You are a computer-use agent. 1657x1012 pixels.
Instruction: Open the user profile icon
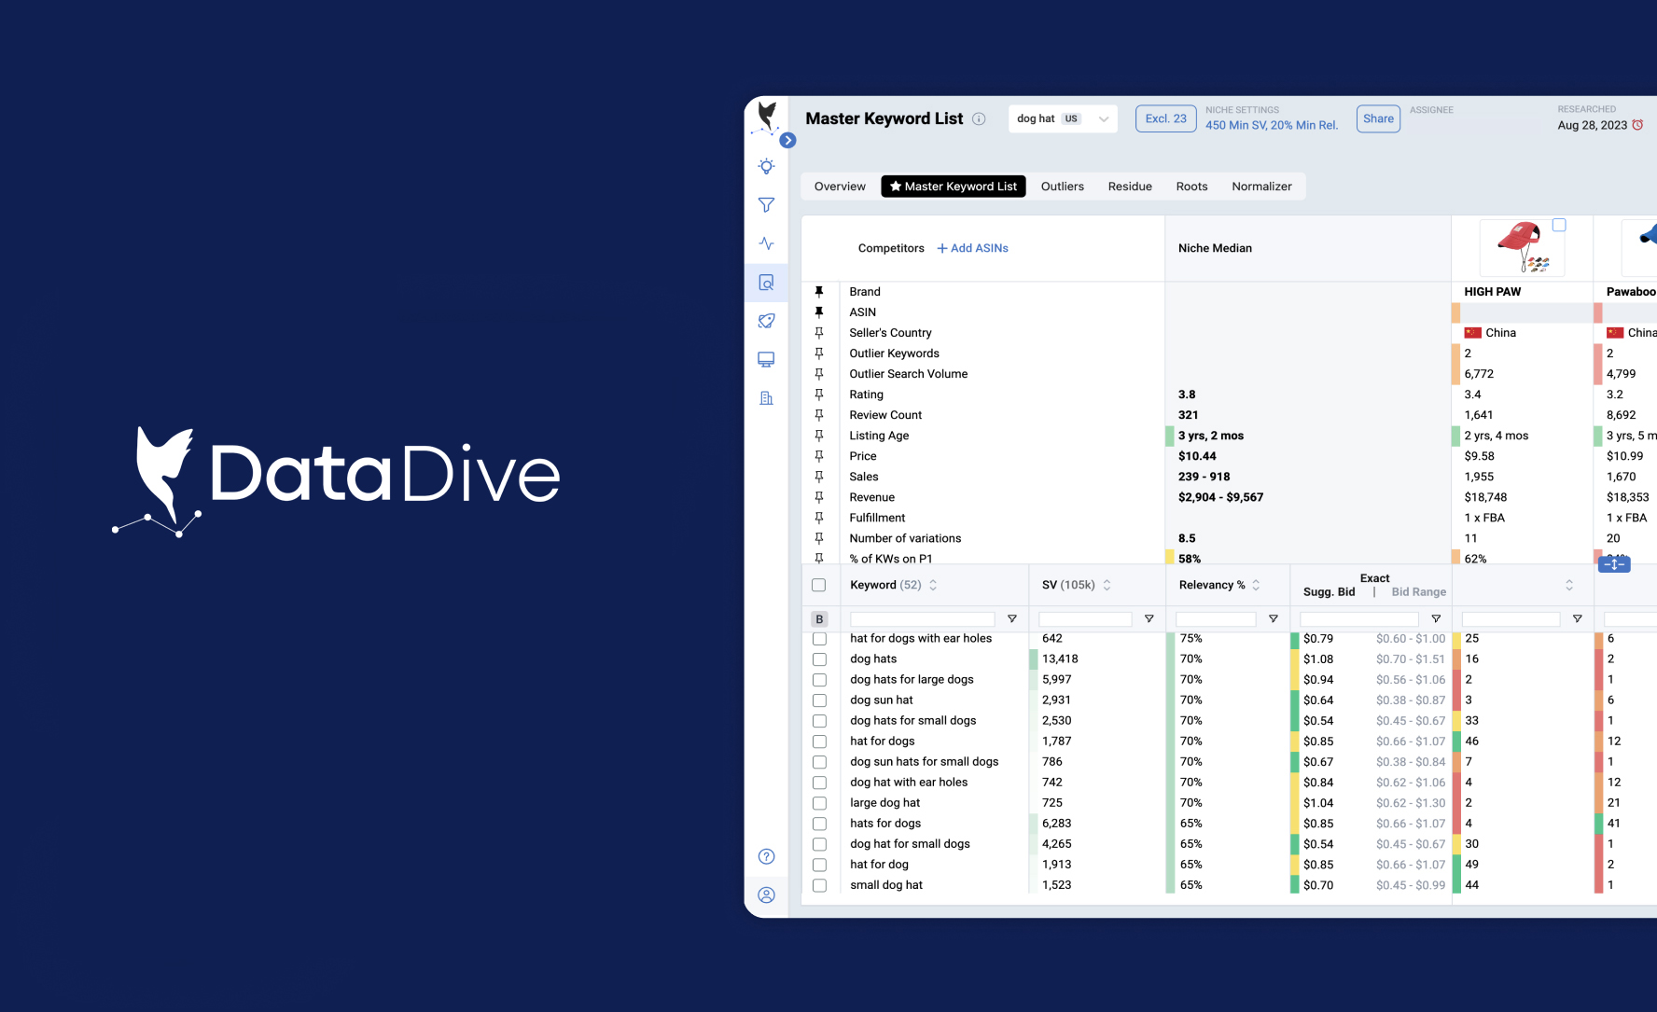click(x=766, y=895)
